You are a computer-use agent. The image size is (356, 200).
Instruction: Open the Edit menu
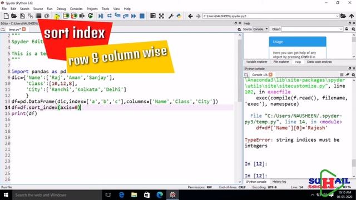click(x=13, y=9)
